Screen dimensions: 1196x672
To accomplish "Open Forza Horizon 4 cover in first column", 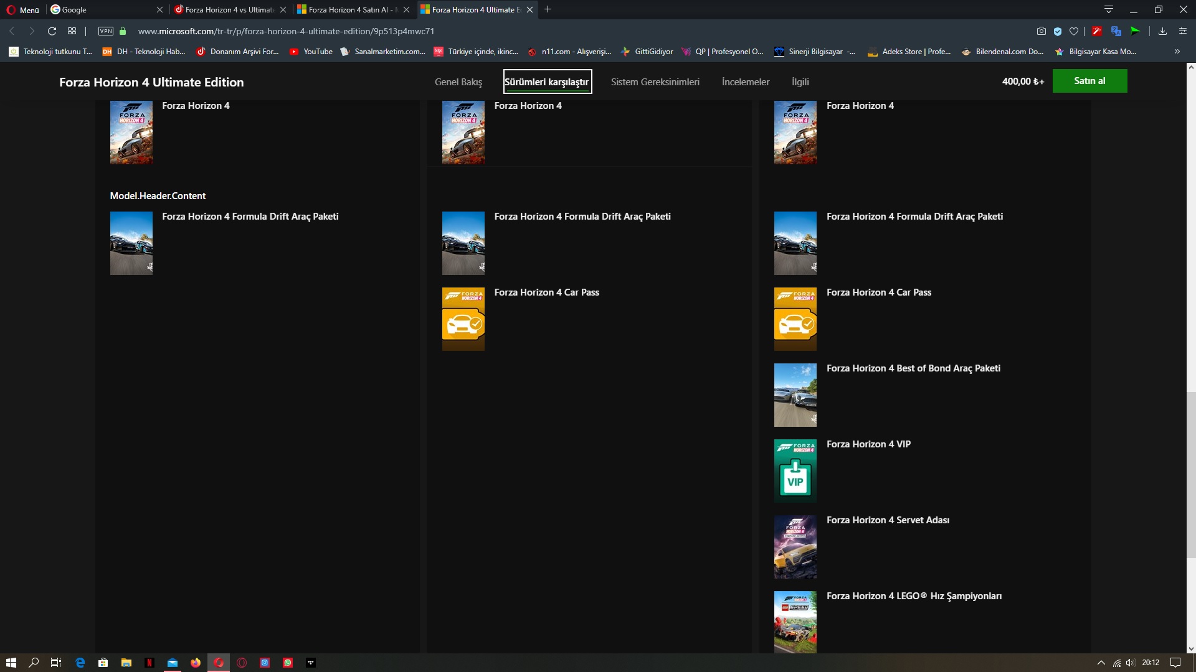I will tap(131, 132).
